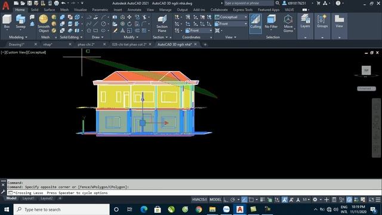Select the Line tool in Draw panel
Image resolution: width=382 pixels, height=215 pixels.
click(95, 24)
